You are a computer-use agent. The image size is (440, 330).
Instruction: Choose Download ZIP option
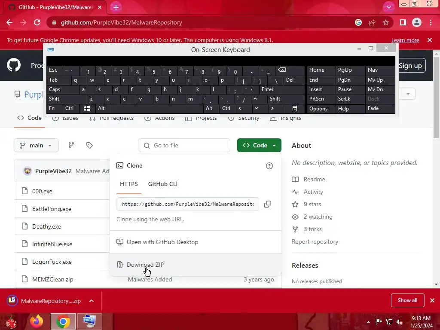[x=196, y=265]
